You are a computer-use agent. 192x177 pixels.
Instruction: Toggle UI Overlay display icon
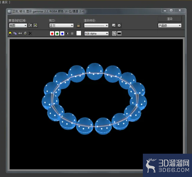(114, 33)
